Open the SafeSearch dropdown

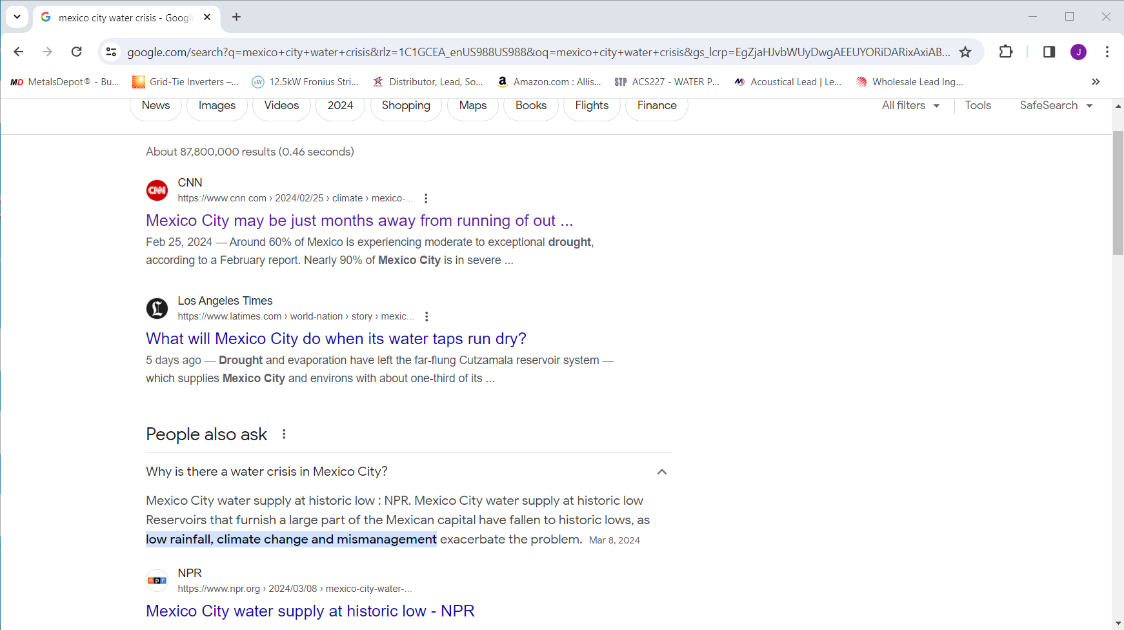1056,105
